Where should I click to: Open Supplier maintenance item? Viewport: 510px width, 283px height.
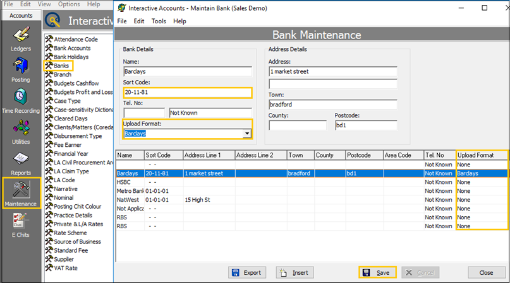coord(64,259)
